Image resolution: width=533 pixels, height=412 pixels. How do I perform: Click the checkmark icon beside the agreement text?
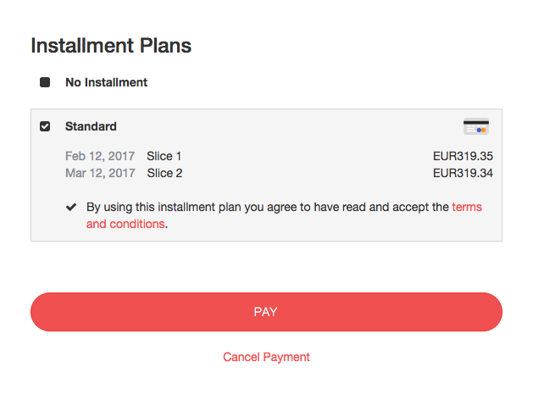point(70,207)
